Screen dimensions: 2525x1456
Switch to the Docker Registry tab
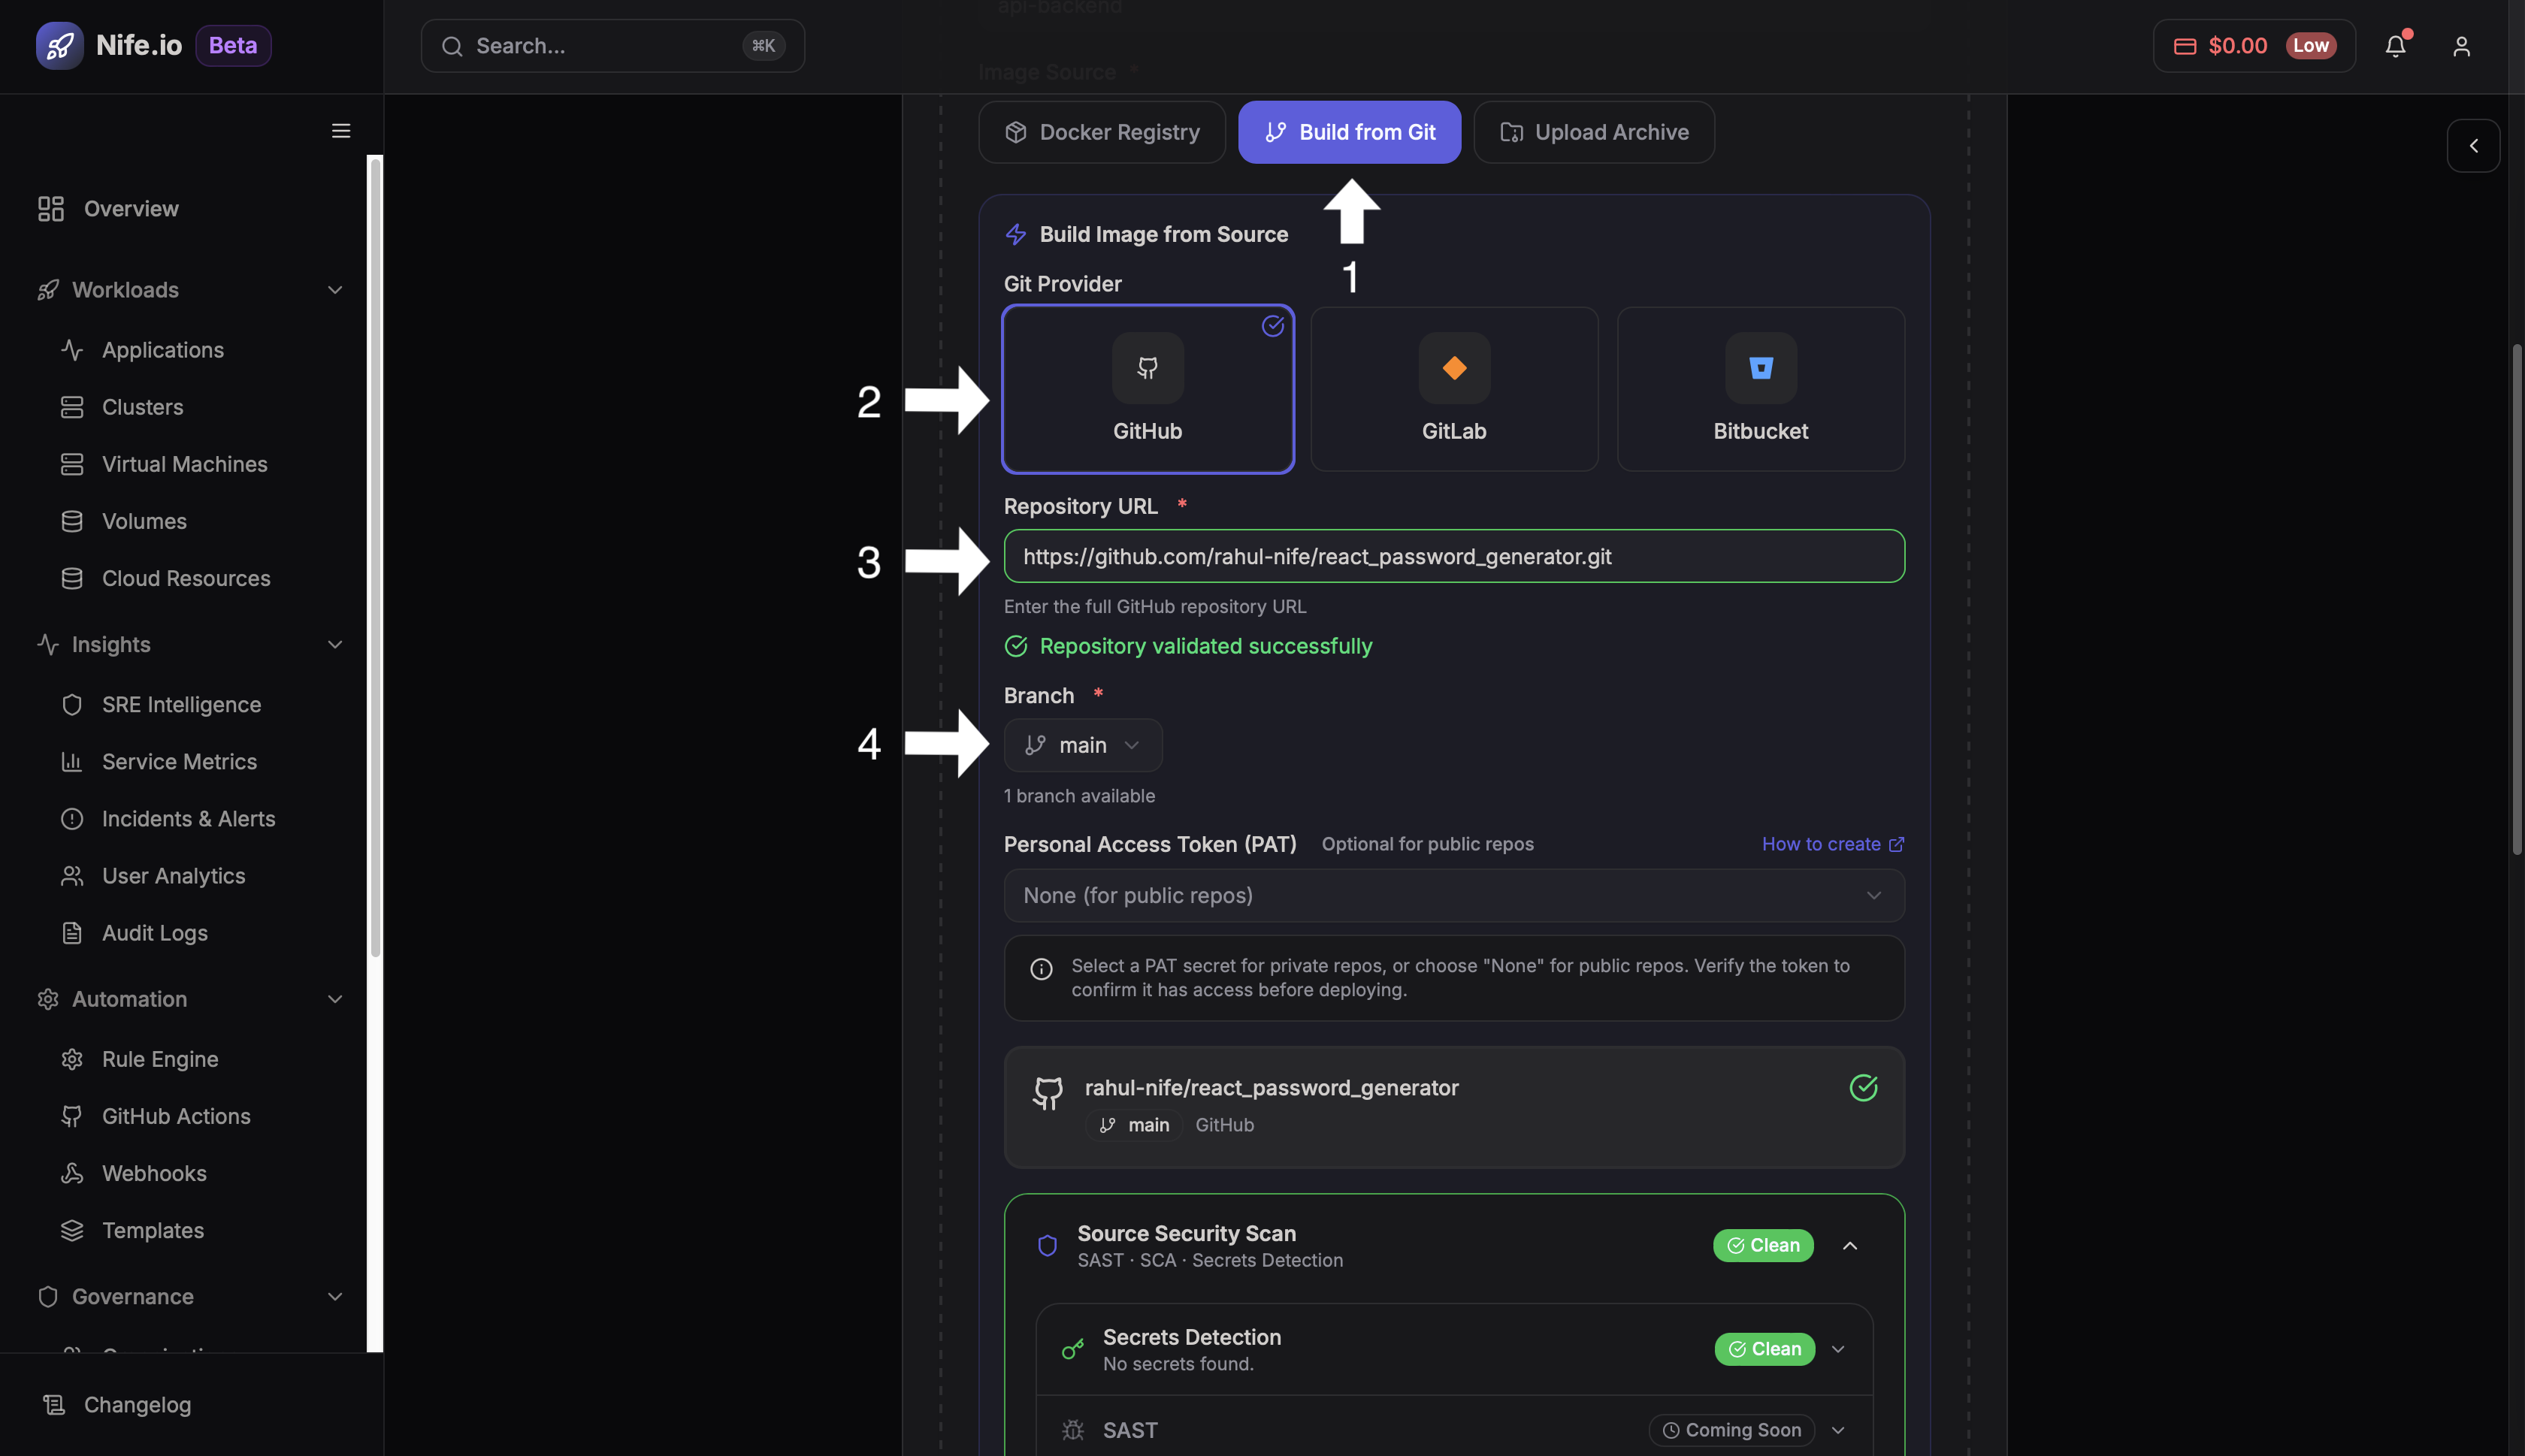tap(1101, 131)
